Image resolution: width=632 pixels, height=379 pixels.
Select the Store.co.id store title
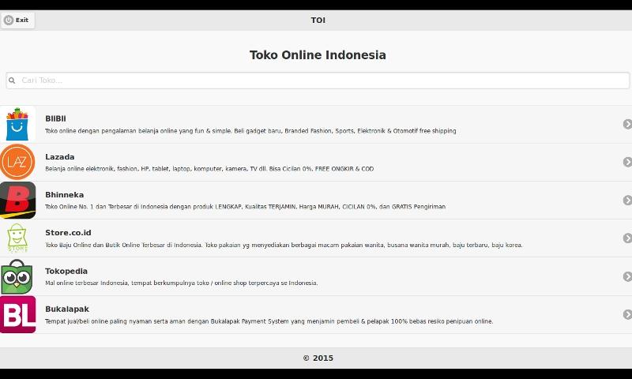click(68, 232)
